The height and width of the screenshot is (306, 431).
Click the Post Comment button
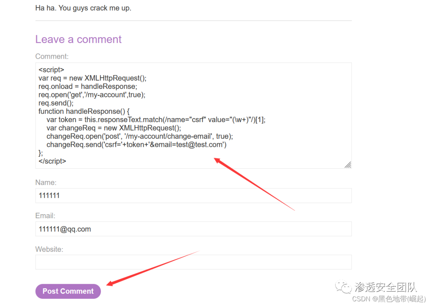pyautogui.click(x=68, y=291)
